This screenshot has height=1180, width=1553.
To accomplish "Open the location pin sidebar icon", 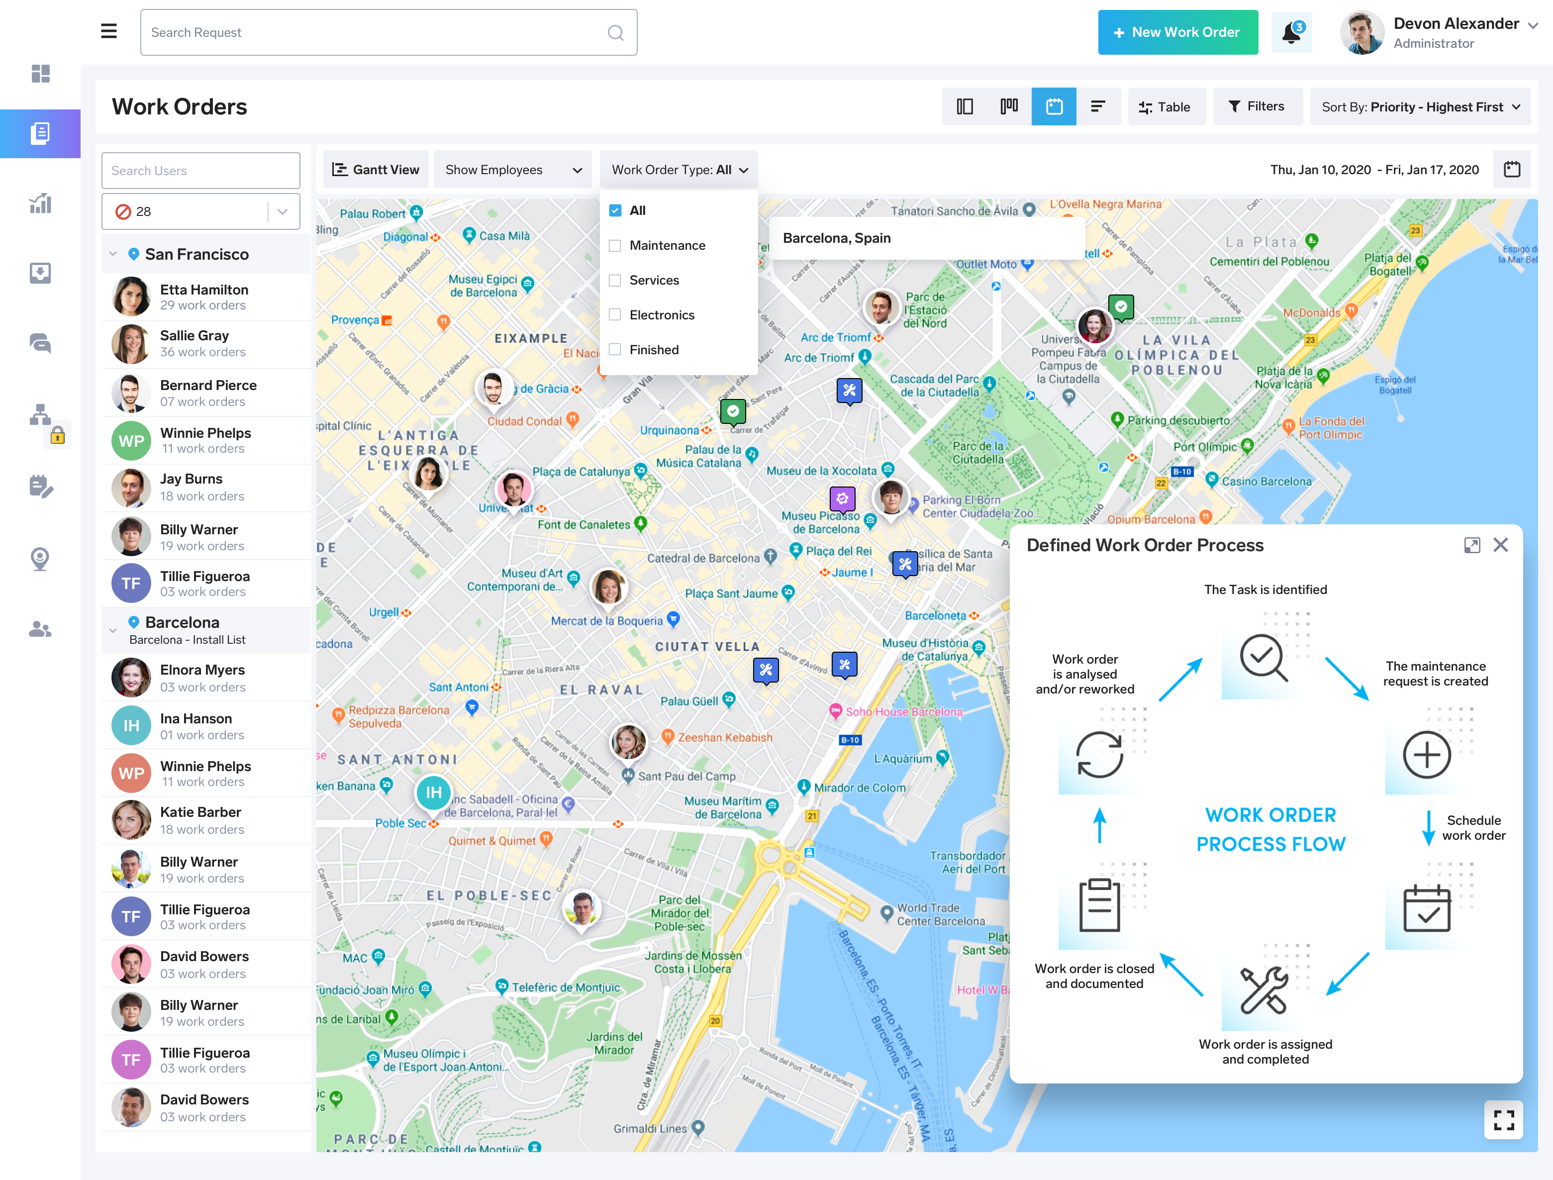I will click(x=40, y=559).
